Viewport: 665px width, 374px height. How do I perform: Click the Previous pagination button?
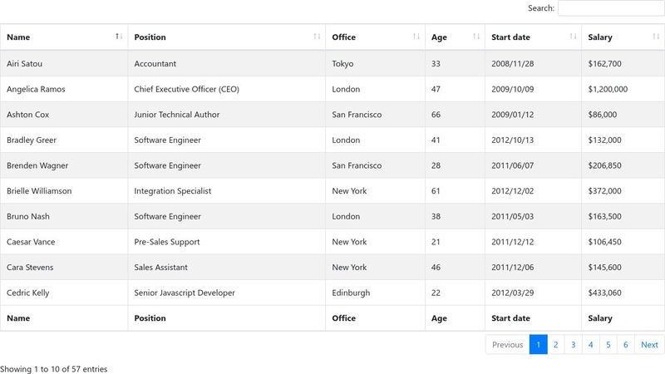(x=508, y=345)
